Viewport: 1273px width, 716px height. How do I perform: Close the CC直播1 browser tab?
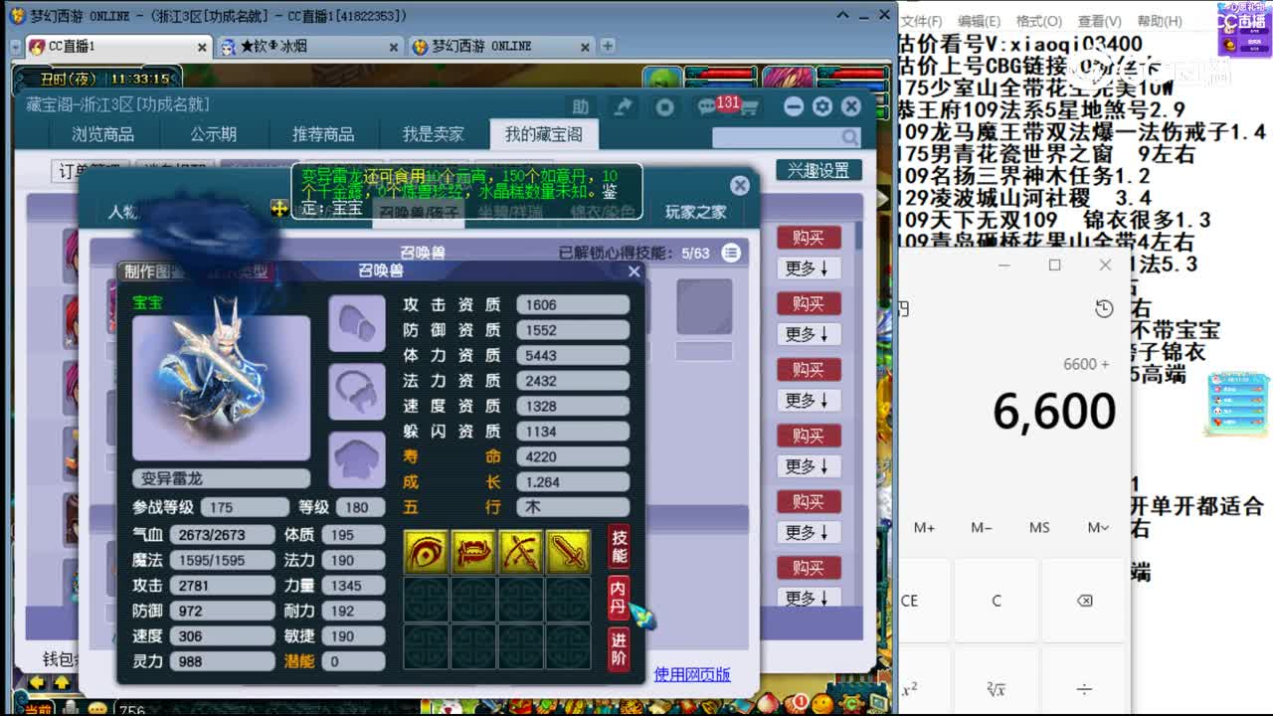[x=202, y=47]
